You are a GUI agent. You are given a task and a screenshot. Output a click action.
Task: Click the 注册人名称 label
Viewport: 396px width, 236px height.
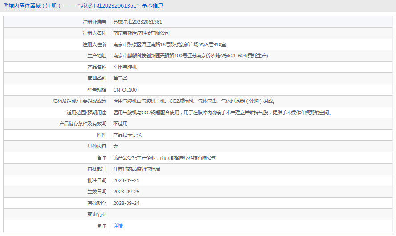coord(94,33)
